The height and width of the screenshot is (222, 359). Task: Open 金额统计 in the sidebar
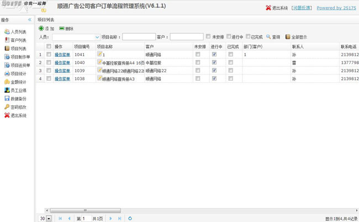click(x=15, y=82)
